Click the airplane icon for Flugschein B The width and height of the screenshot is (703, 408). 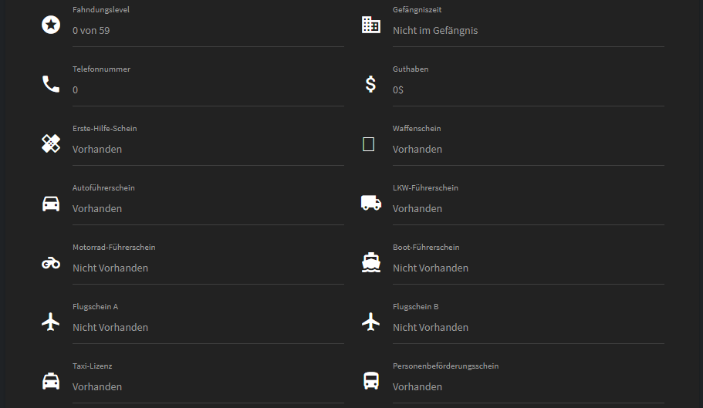click(x=371, y=322)
